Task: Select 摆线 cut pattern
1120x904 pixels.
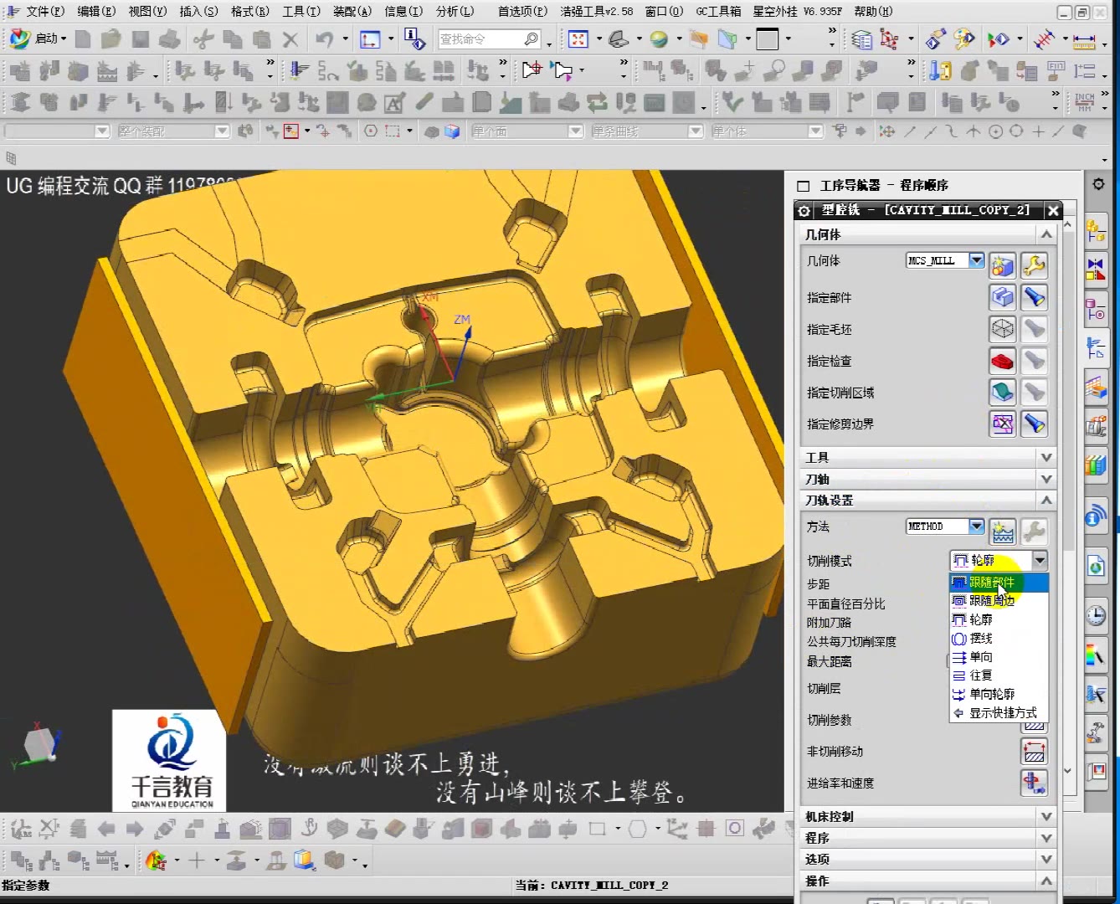Action: coord(999,639)
